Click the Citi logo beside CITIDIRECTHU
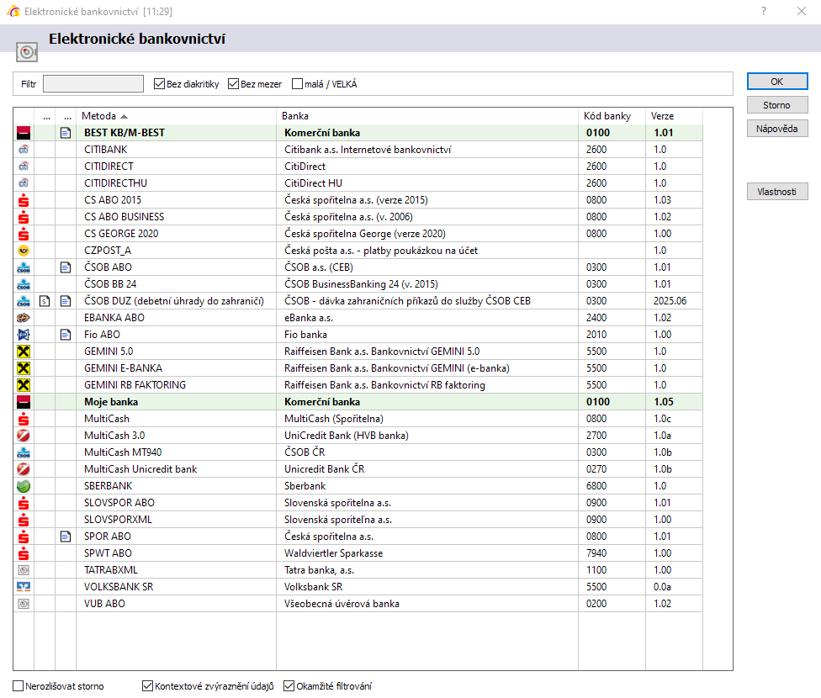Viewport: 821px width, 698px height. 24,183
